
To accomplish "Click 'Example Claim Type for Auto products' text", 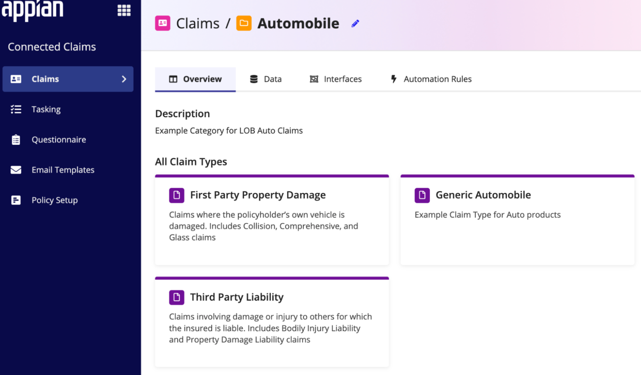I will point(488,215).
